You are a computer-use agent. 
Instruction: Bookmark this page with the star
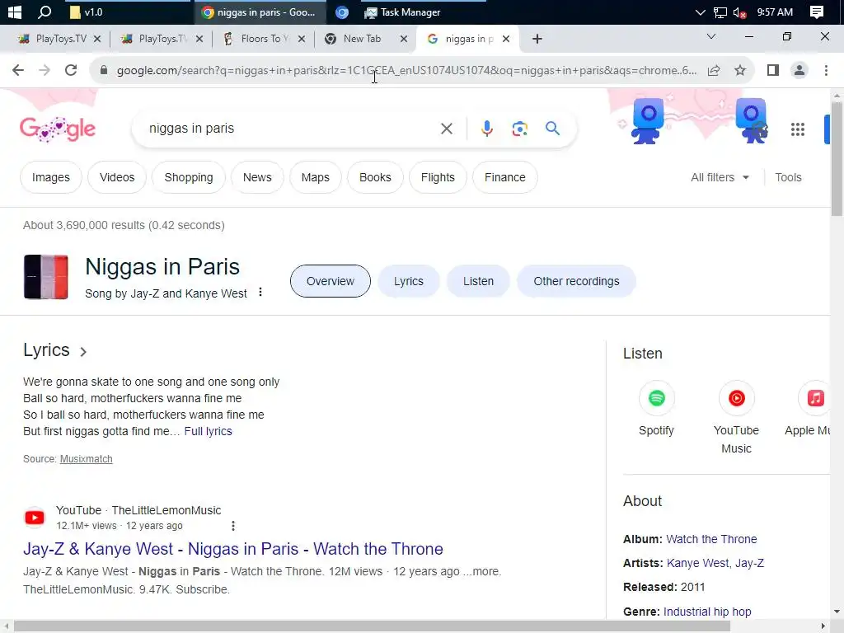pos(740,70)
